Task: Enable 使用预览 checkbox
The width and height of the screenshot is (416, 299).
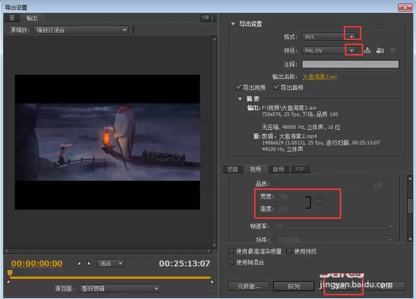Action: click(x=289, y=251)
